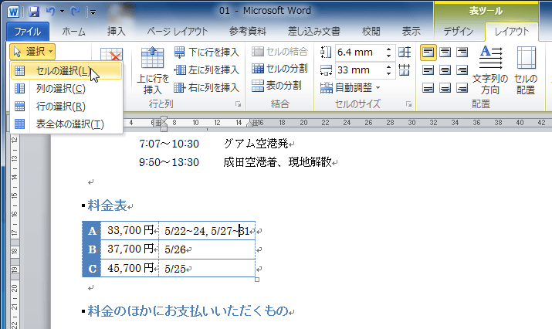Viewport: 552px width, 329px height.
Task: Switch to the 表示 tab
Action: pos(411,32)
